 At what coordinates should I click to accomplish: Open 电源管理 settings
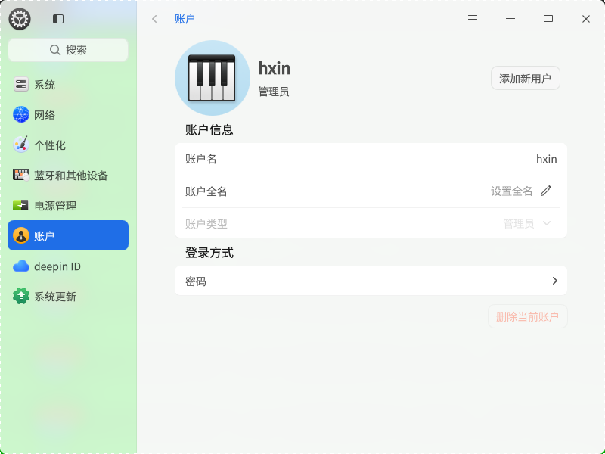pos(68,205)
